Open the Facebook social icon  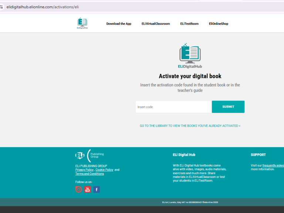[97, 189]
